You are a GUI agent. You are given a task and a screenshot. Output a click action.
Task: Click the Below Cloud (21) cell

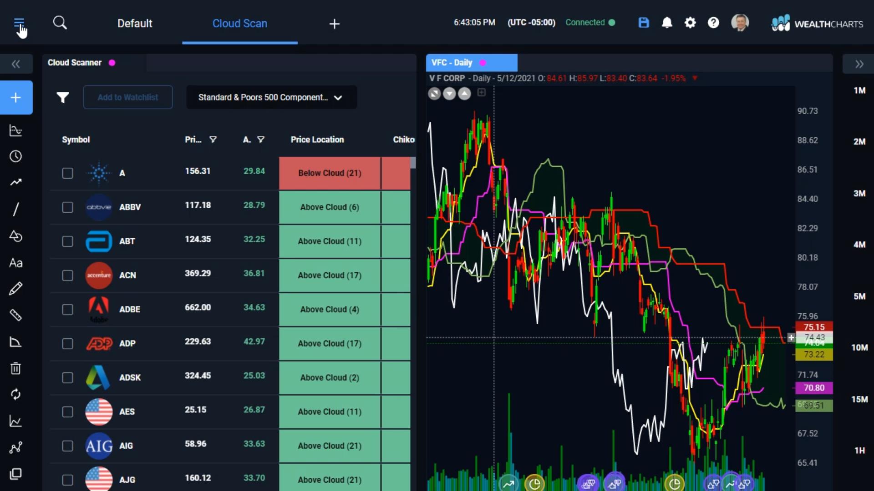tap(330, 173)
